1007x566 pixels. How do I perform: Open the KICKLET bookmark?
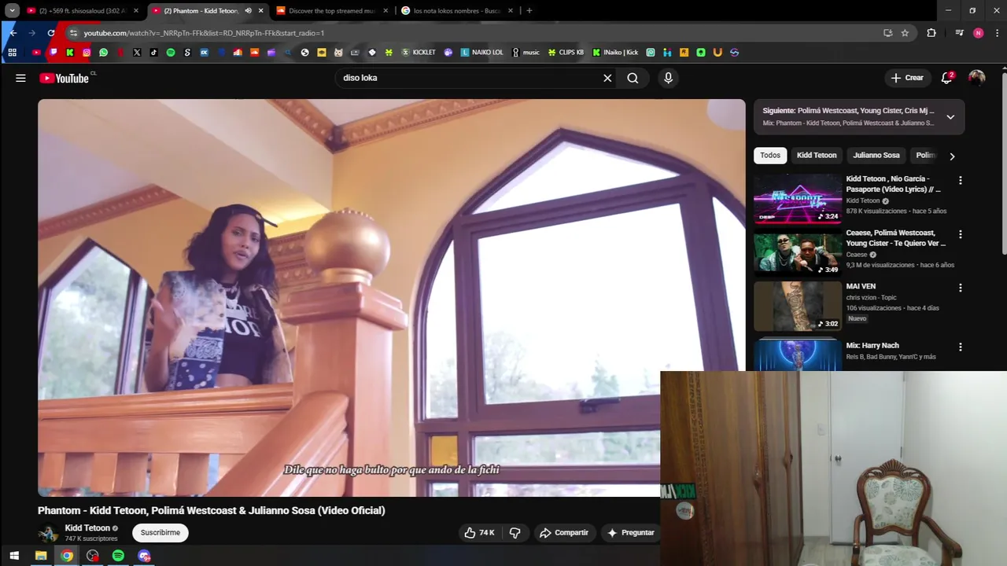click(x=419, y=53)
